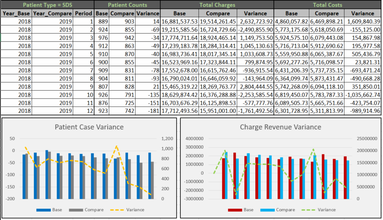
Task: Select the "Patient Type = SDS" header cell
Action: (x=47, y=5)
